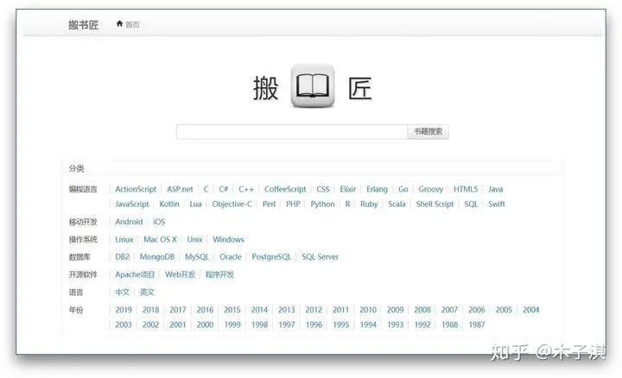Image resolution: width=622 pixels, height=378 pixels.
Task: Filter by year 2004
Action: [x=530, y=310]
